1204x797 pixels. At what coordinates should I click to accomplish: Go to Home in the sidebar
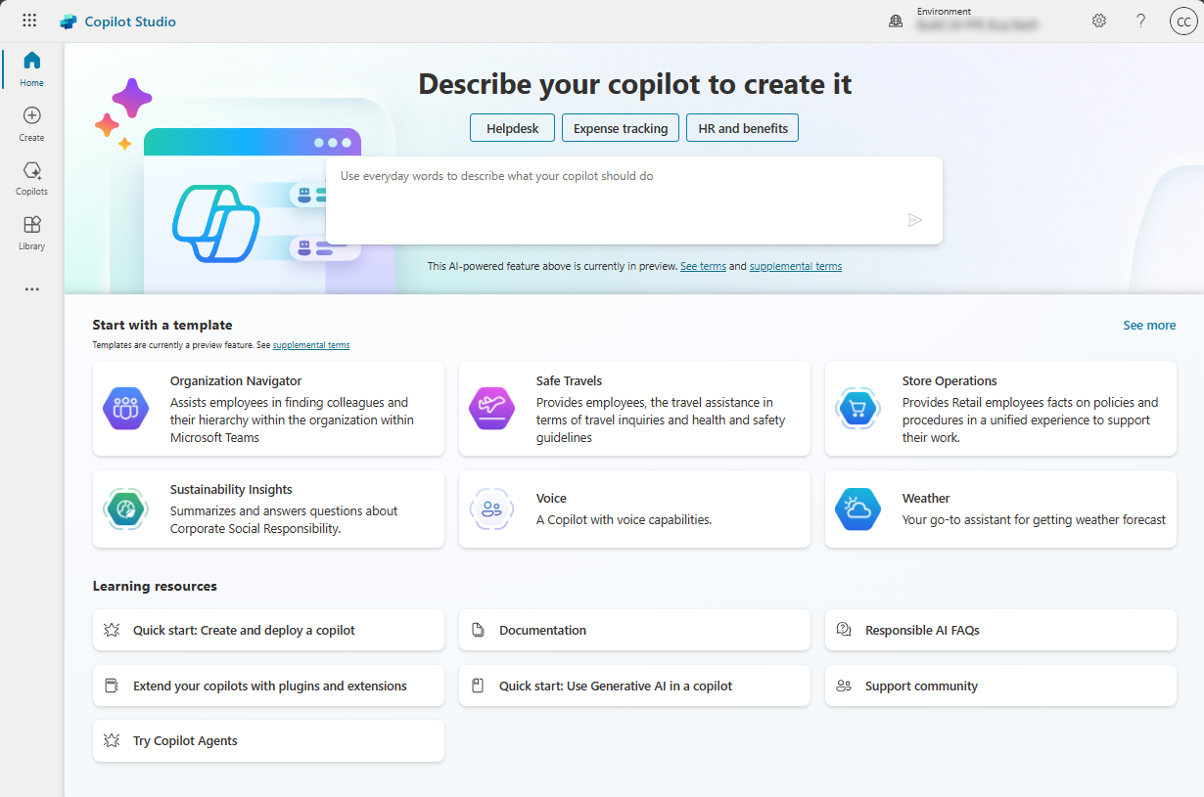point(32,68)
